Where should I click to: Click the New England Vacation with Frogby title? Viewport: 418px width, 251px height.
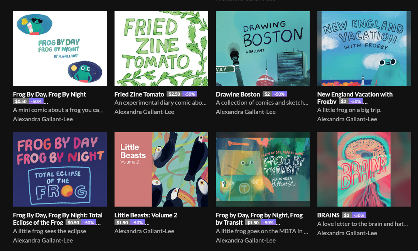[355, 94]
